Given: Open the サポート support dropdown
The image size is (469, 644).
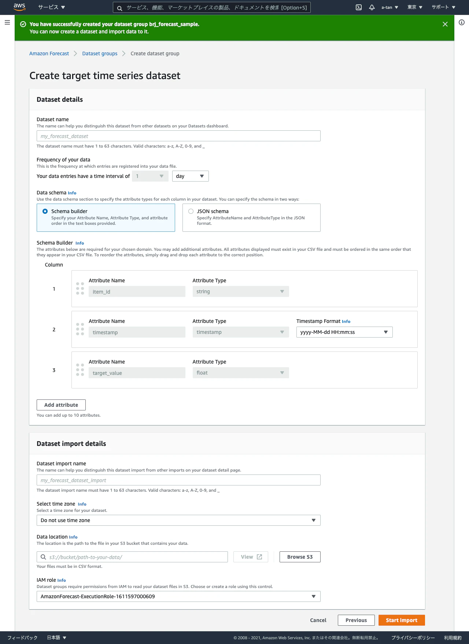Looking at the screenshot, I should pyautogui.click(x=443, y=7).
